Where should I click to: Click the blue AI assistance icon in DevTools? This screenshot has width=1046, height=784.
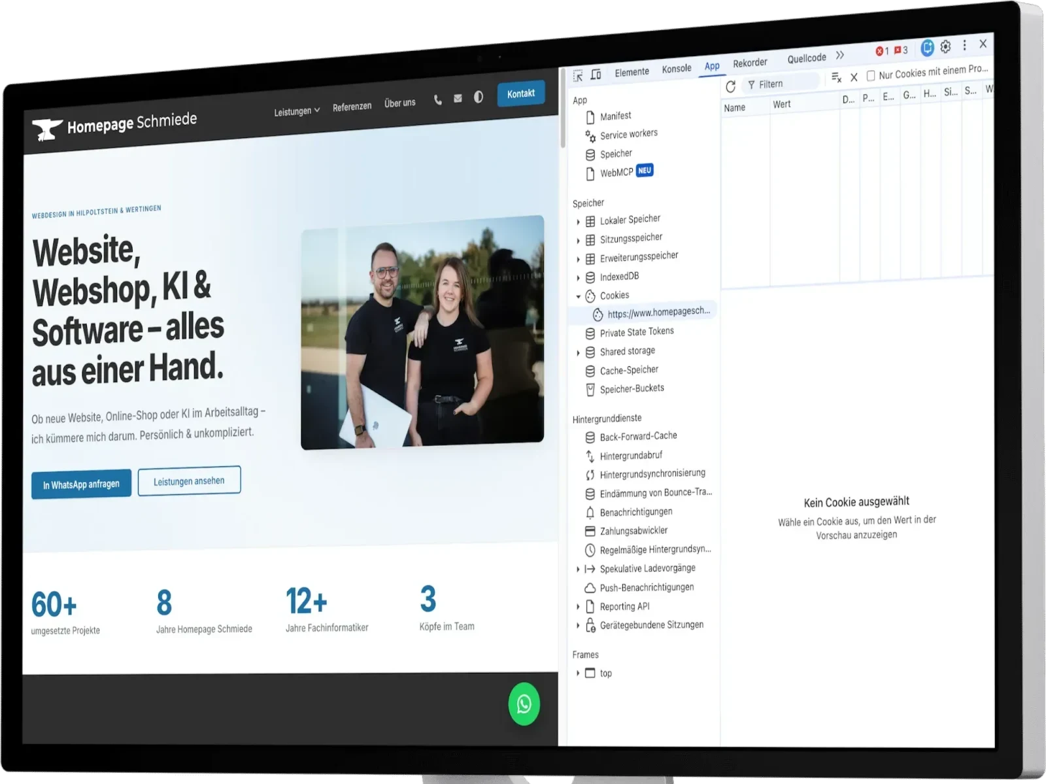point(927,48)
